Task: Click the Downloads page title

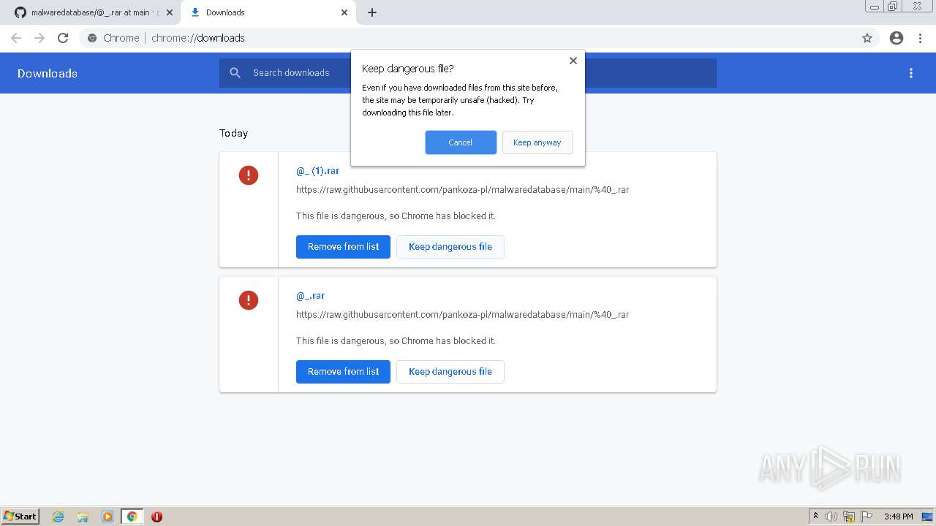Action: coord(48,73)
